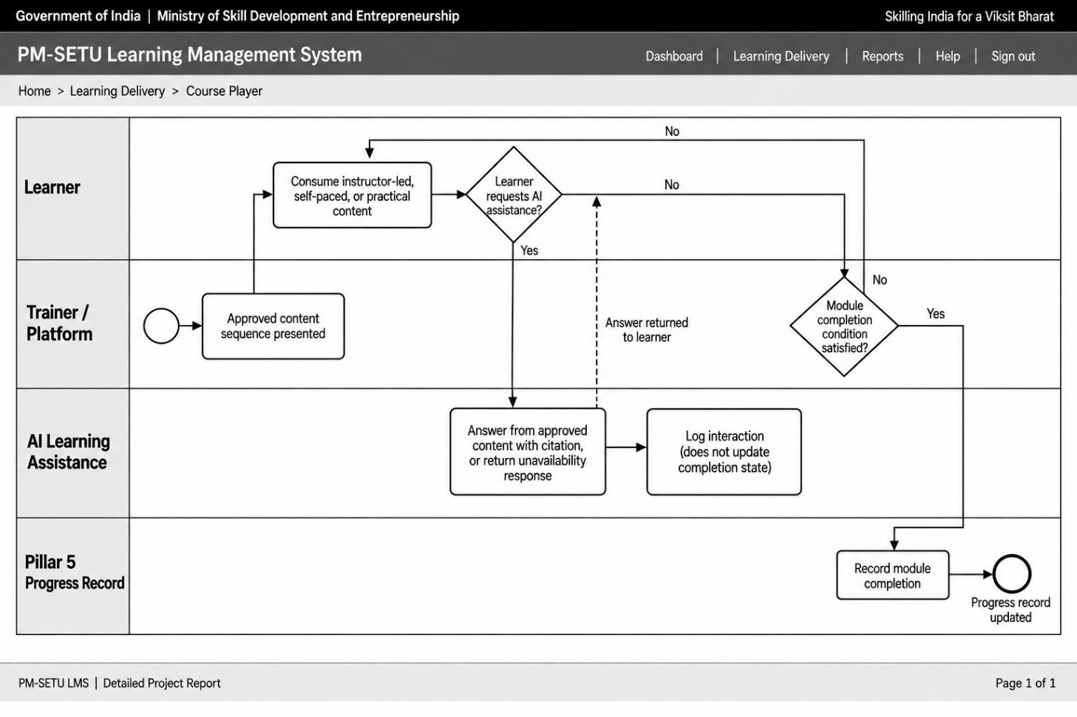
Task: Click 'Government of India' header text
Action: [x=78, y=16]
